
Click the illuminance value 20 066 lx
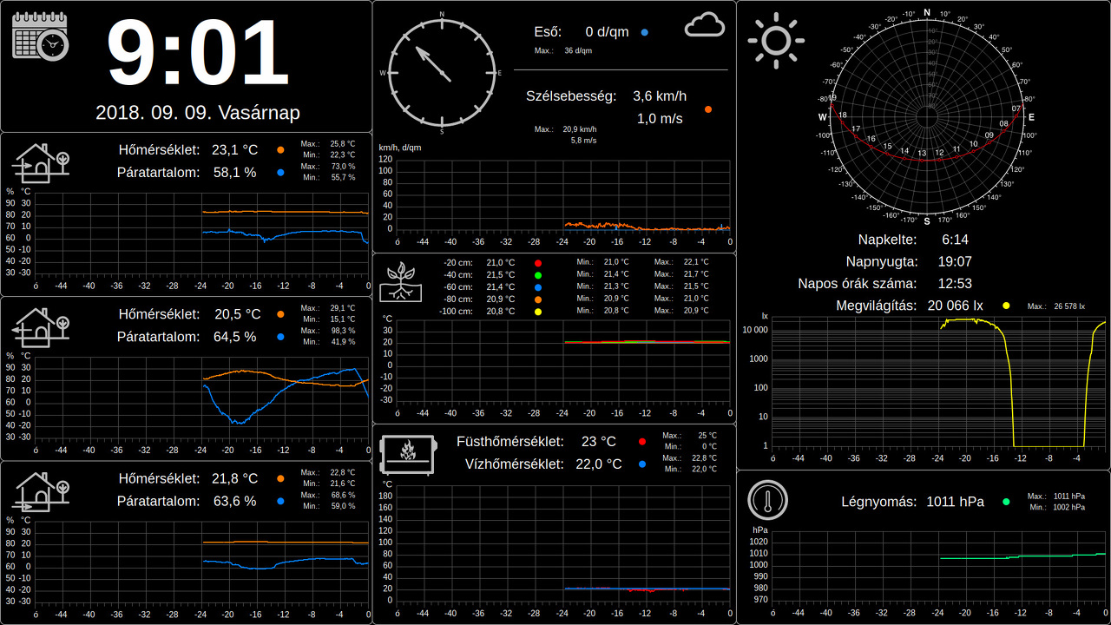955,306
